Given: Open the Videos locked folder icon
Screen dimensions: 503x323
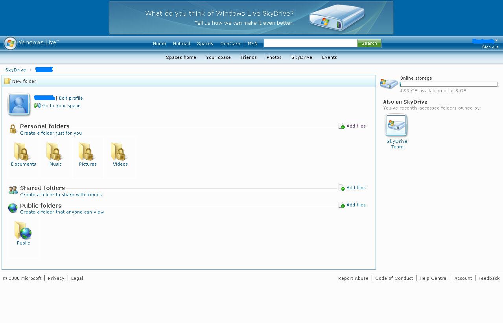Looking at the screenshot, I should click(120, 152).
